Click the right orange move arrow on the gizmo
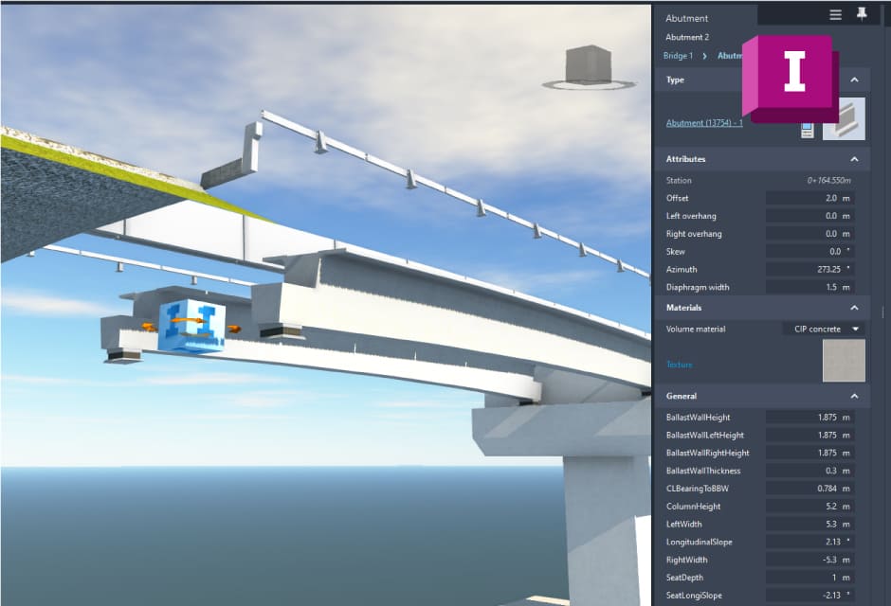This screenshot has height=606, width=891. tap(234, 329)
